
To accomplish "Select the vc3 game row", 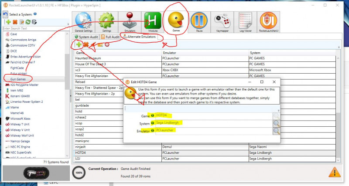I will click(x=205, y=70).
